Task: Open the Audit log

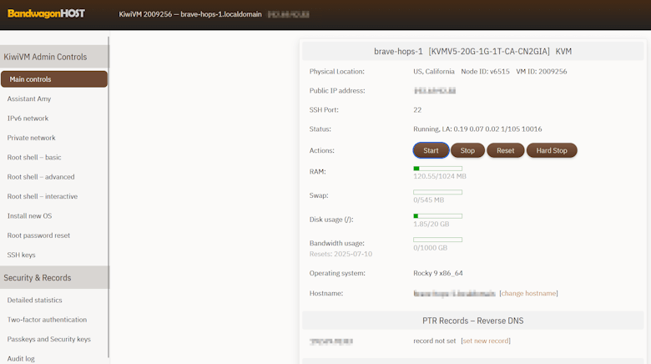Action: 21,359
